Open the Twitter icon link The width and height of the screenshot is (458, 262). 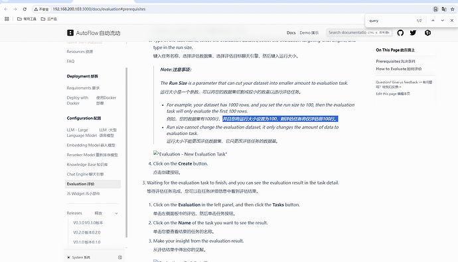click(413, 32)
